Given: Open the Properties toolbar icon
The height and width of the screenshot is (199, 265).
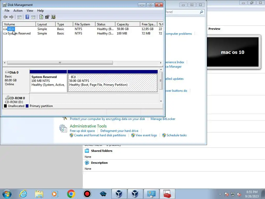Looking at the screenshot, I should (47, 17).
